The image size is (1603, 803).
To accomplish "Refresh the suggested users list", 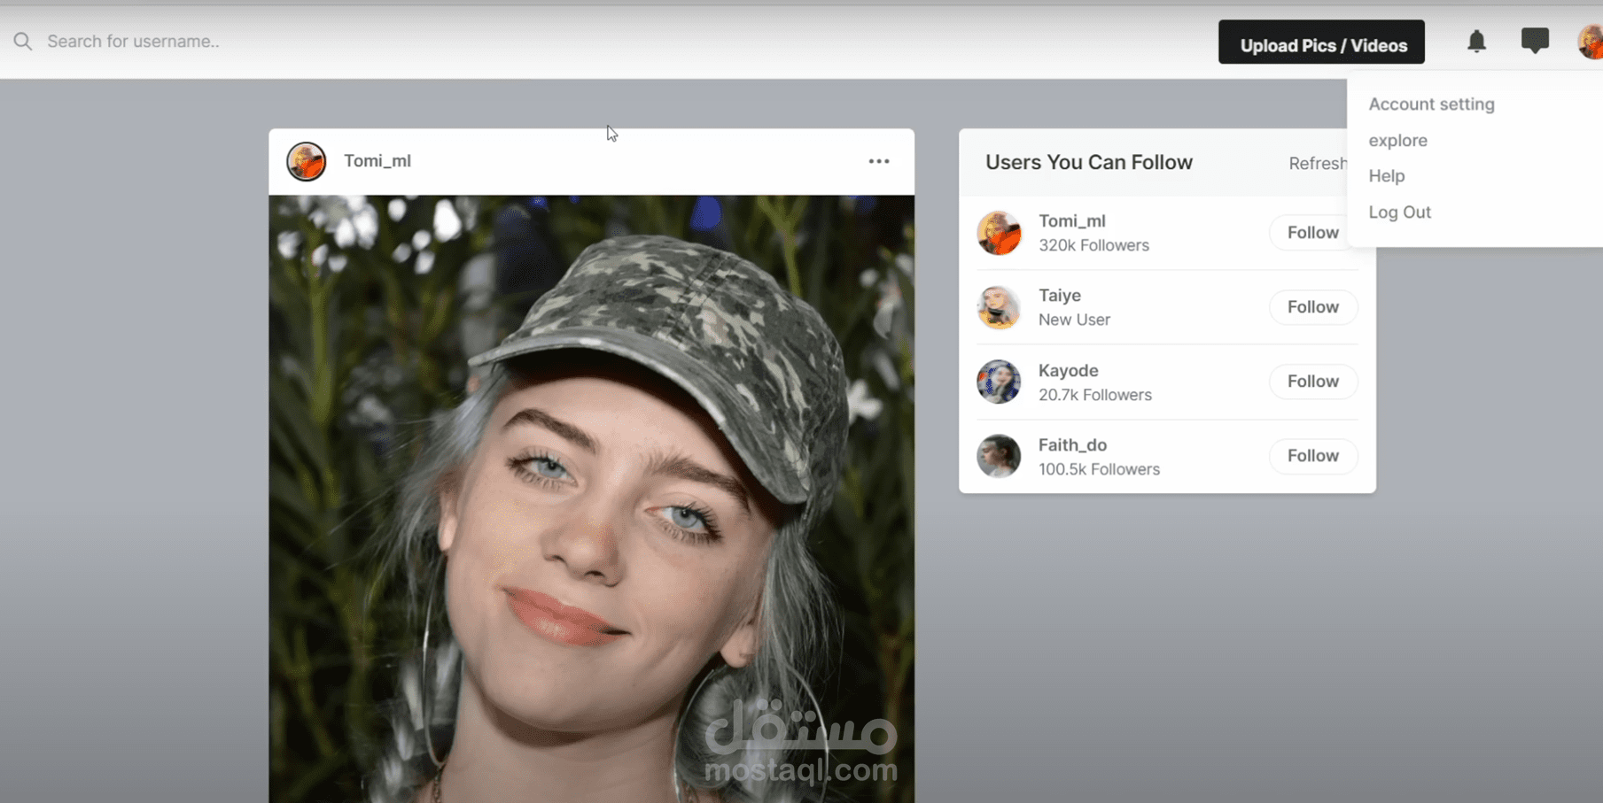I will [x=1318, y=163].
